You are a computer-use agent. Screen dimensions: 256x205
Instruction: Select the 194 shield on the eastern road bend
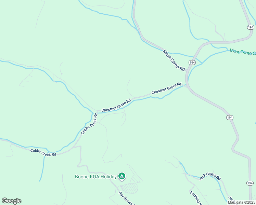(x=230, y=118)
